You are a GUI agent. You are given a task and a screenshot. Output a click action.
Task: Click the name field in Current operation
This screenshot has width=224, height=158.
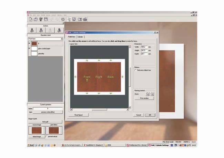(x=48, y=109)
